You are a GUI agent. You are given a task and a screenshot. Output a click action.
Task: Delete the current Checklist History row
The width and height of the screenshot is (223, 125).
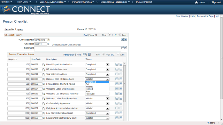click(126, 39)
